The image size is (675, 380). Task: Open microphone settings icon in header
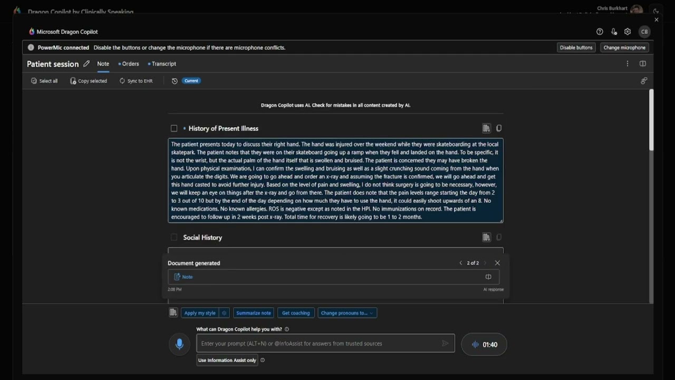(614, 32)
